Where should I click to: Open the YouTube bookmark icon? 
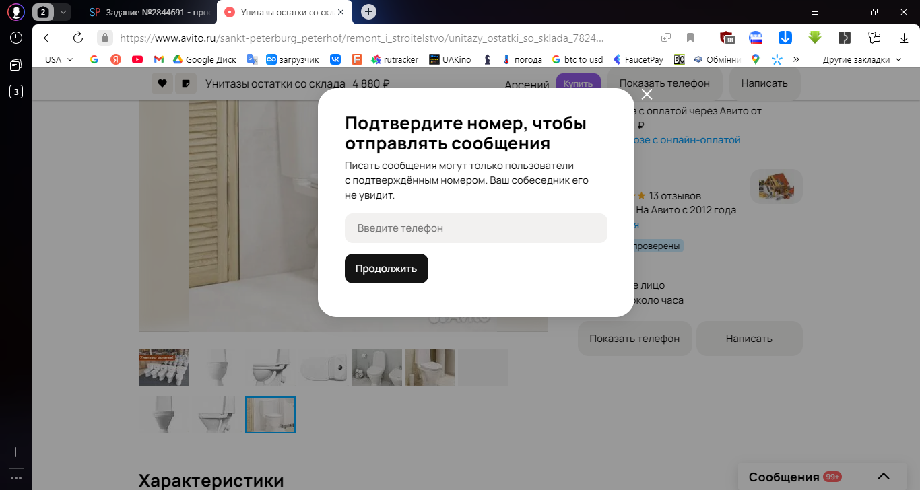[x=137, y=59]
